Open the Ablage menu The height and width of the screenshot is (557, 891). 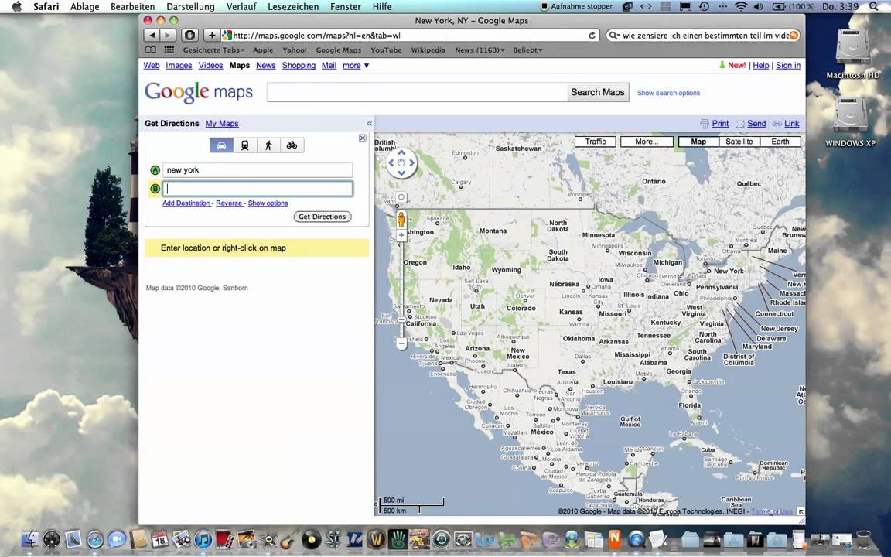tap(84, 7)
